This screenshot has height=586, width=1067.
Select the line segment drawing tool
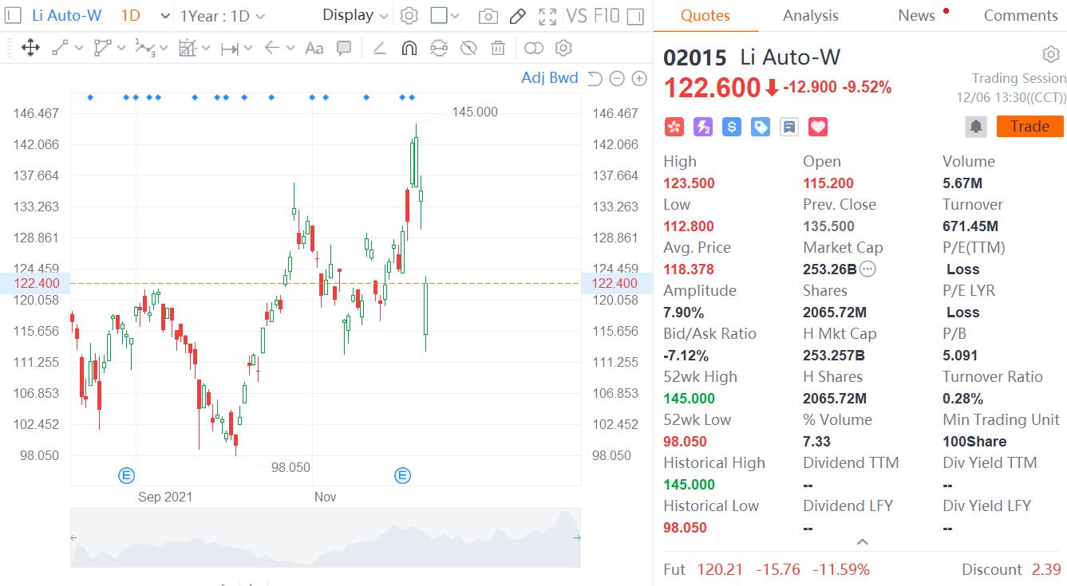click(61, 49)
